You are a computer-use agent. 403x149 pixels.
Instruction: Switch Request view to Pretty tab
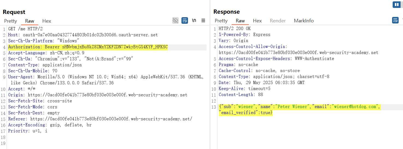click(x=10, y=21)
